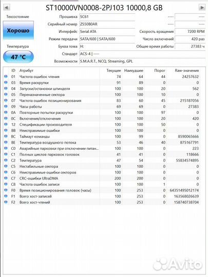Click the Порог column header
The height and width of the screenshot is (277, 208).
pos(160,70)
